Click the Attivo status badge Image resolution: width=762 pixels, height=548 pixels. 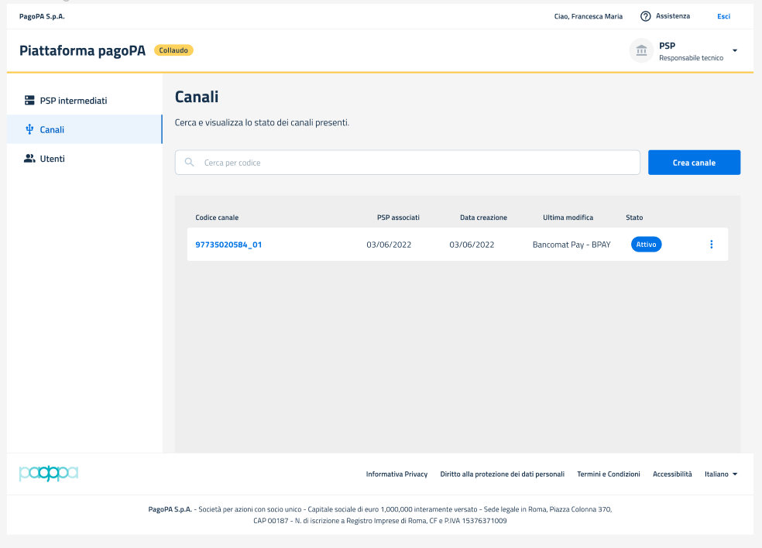(x=646, y=245)
